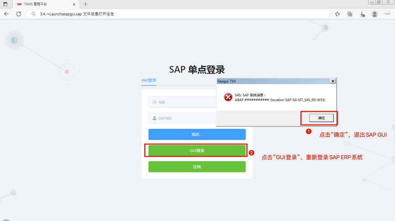The height and width of the screenshot is (221, 395).
Task: Select the TAMS 管理平台 browser tab
Action: click(x=46, y=4)
